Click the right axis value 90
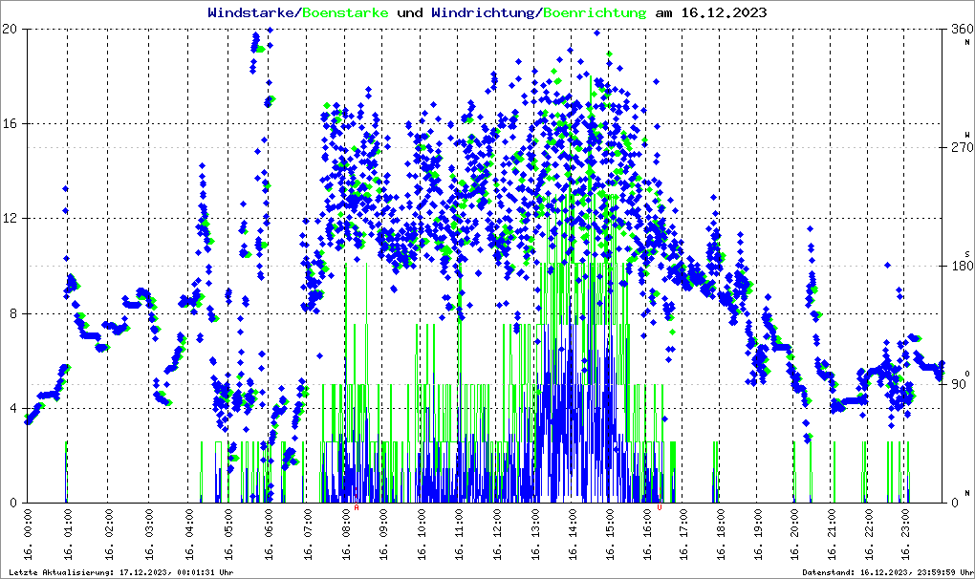This screenshot has width=975, height=579. click(x=958, y=384)
